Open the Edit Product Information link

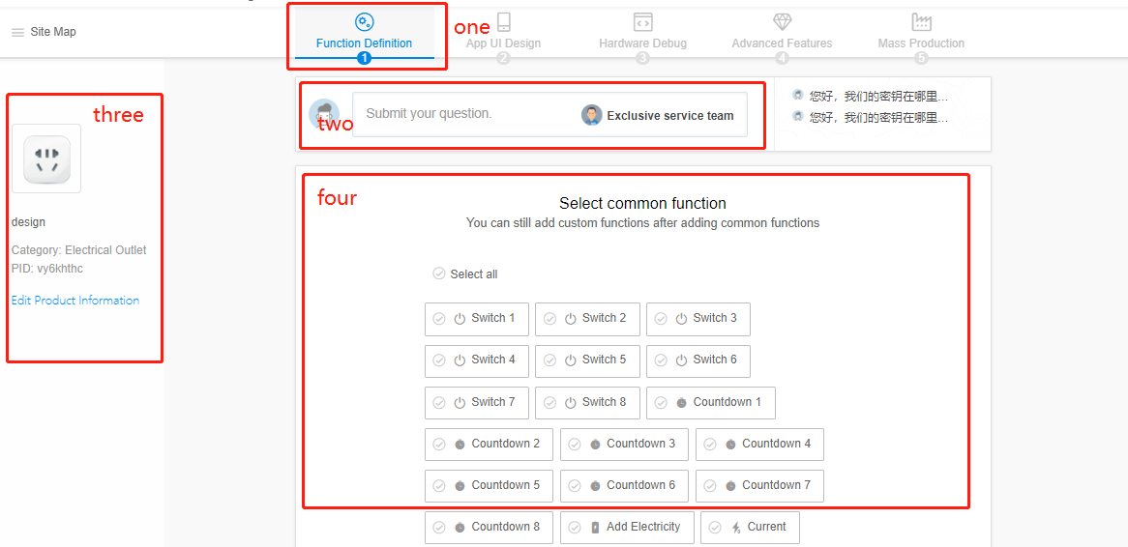[75, 301]
